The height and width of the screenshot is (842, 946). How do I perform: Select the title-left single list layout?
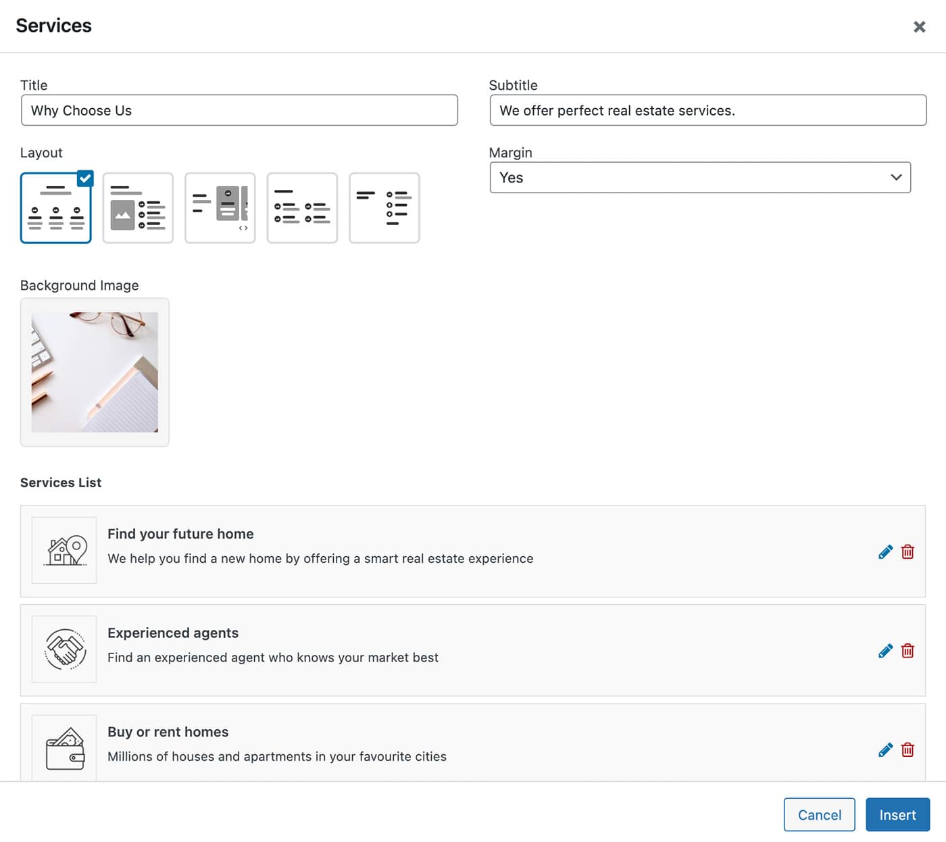(384, 208)
